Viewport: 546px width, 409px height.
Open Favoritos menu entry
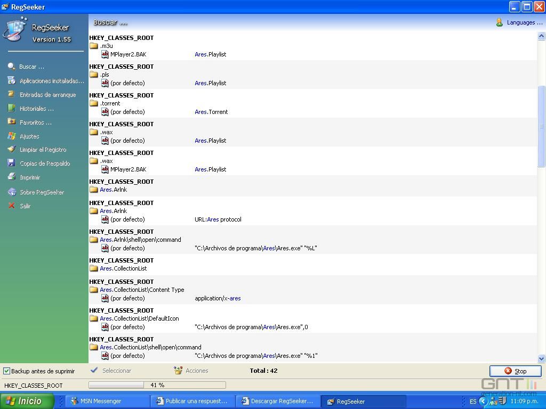36,122
